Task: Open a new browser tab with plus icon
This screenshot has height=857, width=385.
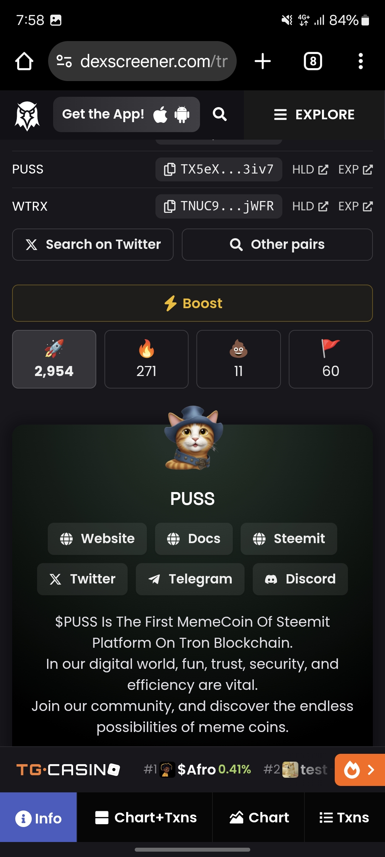Action: (263, 61)
